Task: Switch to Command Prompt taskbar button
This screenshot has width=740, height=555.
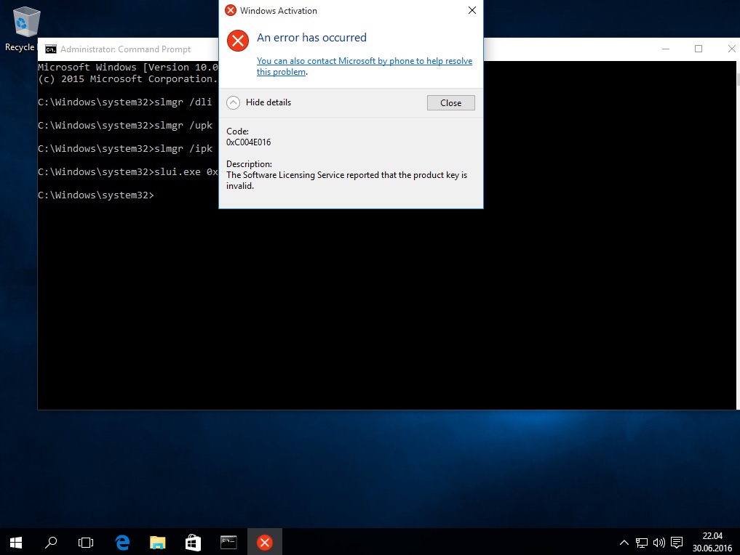Action: (x=228, y=542)
